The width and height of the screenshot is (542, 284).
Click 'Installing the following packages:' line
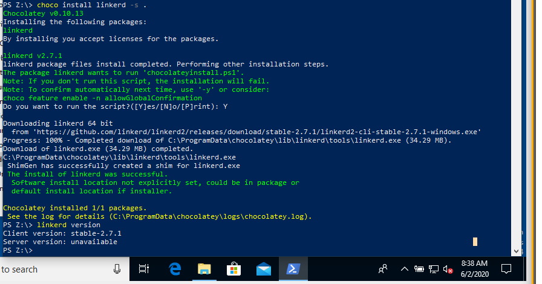(74, 22)
